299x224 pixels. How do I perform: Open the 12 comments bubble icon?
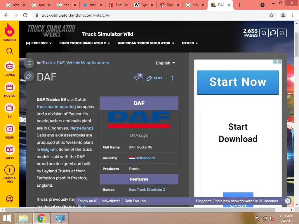tap(138, 77)
